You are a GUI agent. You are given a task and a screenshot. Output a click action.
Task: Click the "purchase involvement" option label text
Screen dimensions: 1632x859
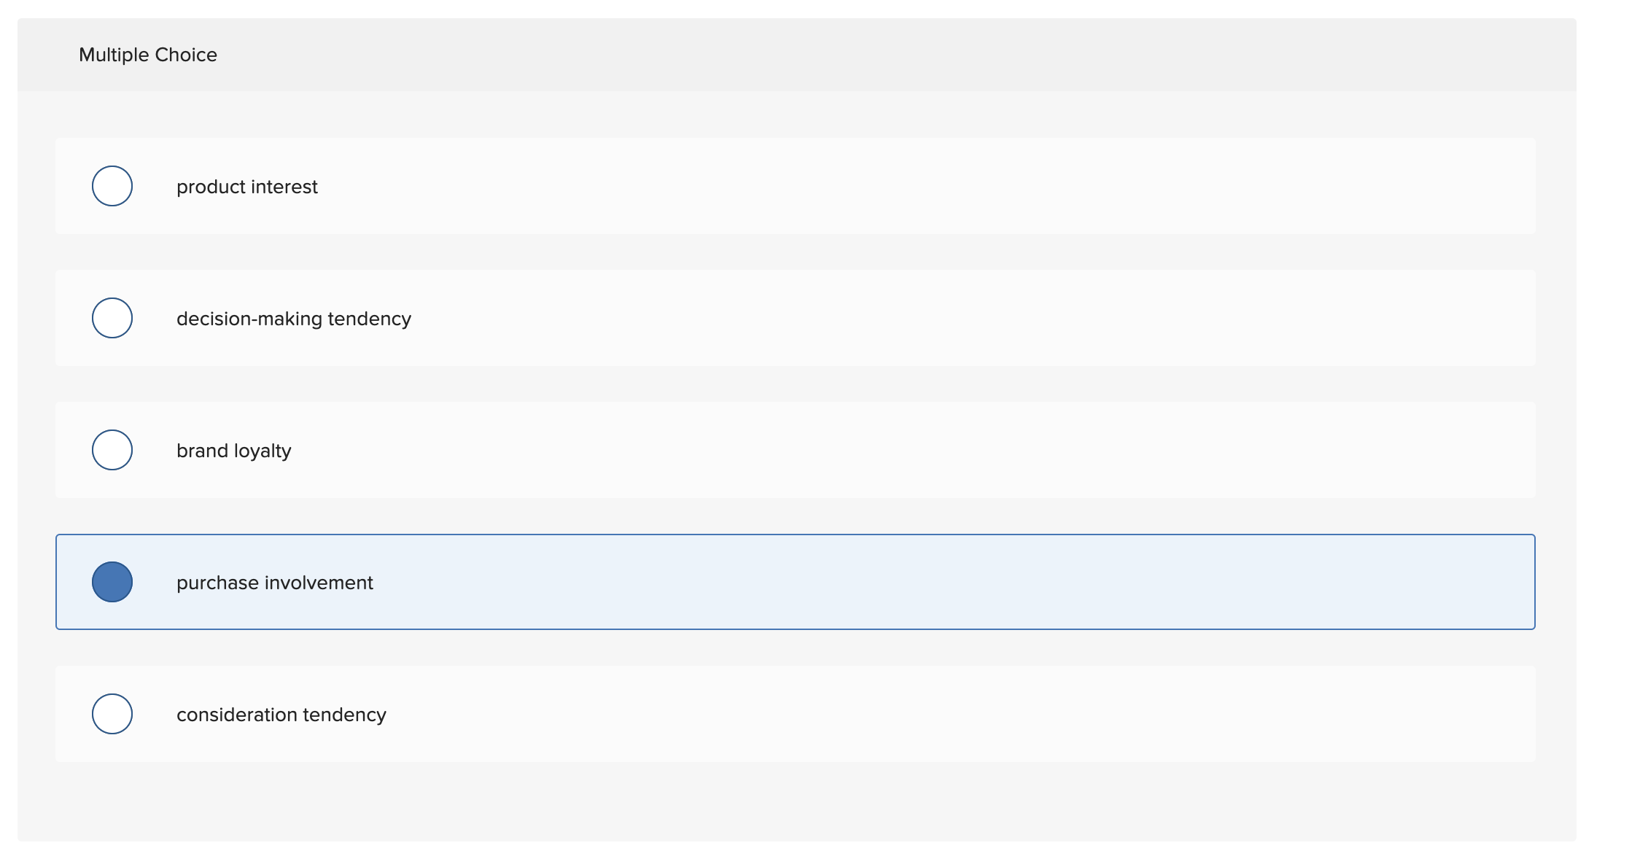click(x=274, y=582)
